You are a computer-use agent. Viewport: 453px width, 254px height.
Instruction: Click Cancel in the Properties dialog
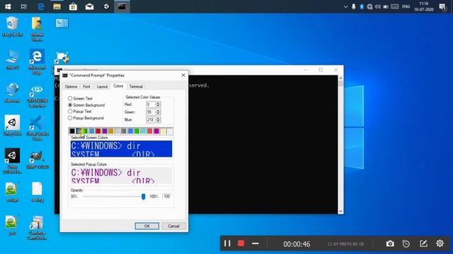(173, 226)
